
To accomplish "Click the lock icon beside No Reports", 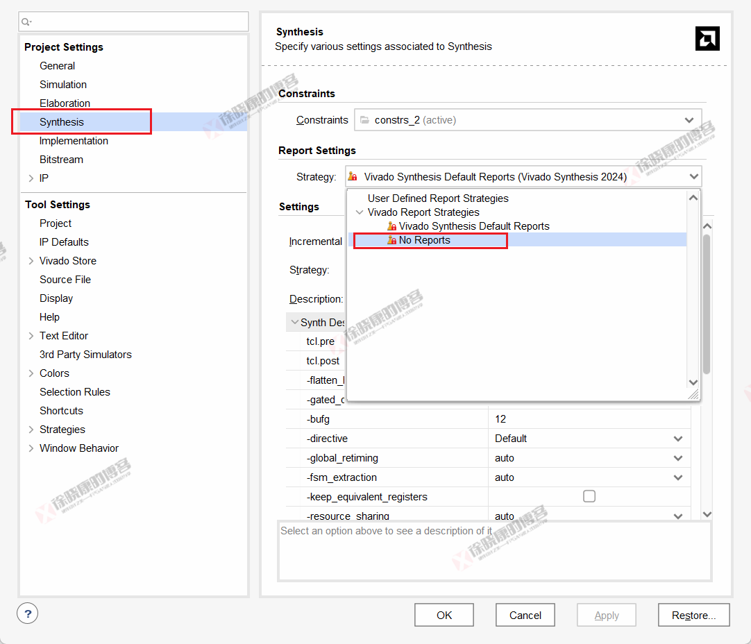I will click(x=391, y=240).
